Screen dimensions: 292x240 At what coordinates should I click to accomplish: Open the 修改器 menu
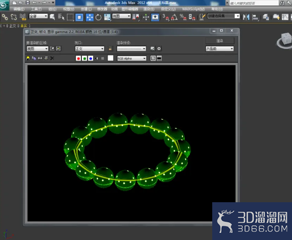[102, 9]
